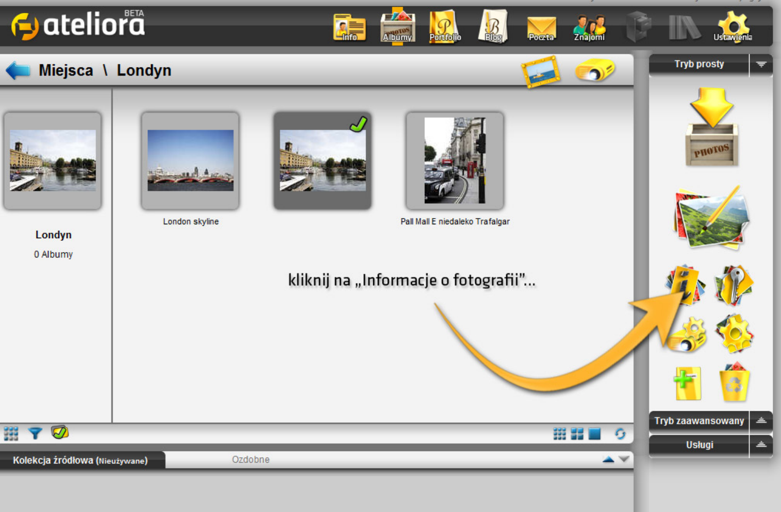Switch to medium thumbnails grid view
Viewport: 781px width, 512px height.
click(577, 434)
